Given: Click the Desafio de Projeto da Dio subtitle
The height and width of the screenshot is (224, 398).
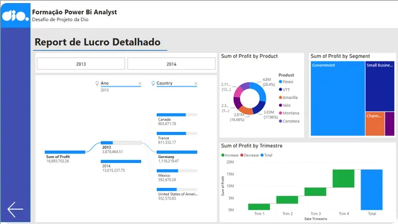Looking at the screenshot, I should (60, 19).
